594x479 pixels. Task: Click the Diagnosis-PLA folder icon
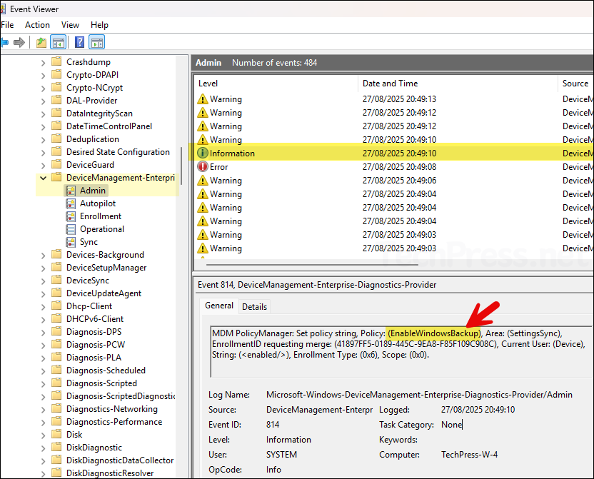[x=56, y=357]
